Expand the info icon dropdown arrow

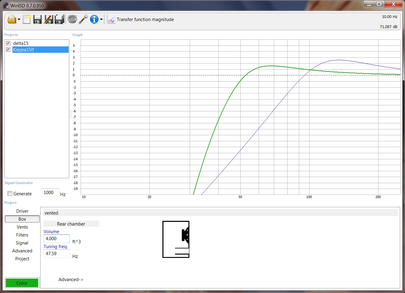click(x=101, y=20)
